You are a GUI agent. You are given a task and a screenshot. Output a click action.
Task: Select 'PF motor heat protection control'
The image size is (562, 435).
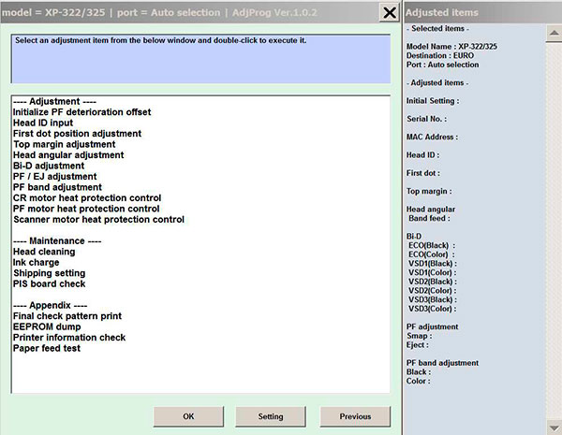click(x=86, y=209)
